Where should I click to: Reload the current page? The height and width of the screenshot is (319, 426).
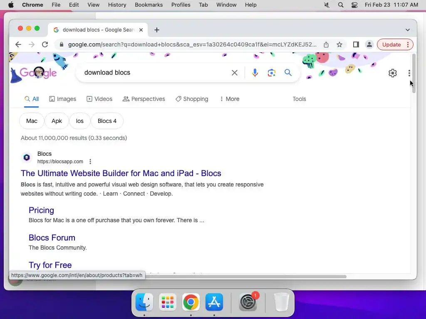(x=45, y=44)
